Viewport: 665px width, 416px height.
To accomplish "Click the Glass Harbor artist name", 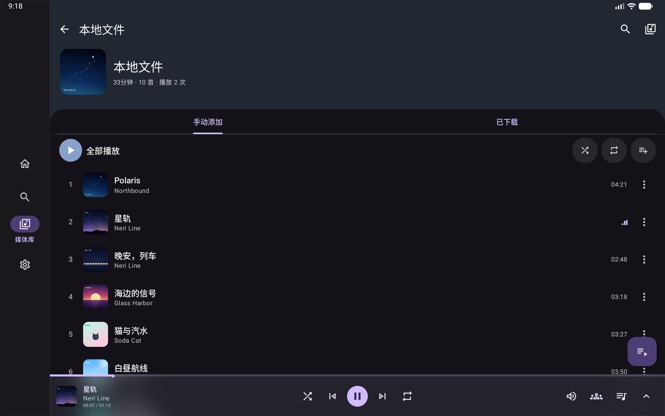I will [x=133, y=303].
